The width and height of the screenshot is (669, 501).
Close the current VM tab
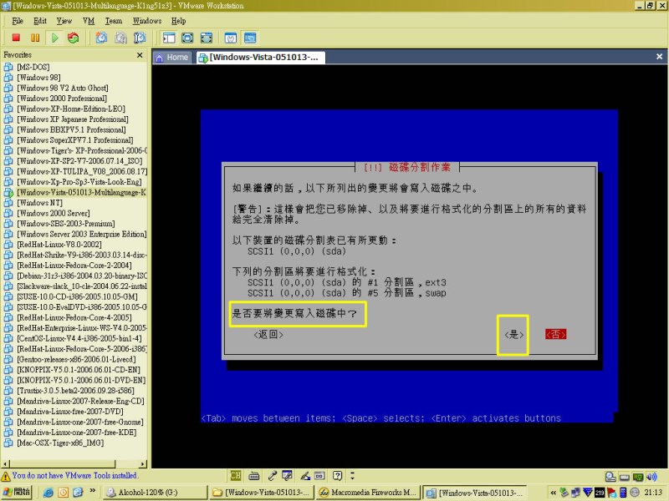659,57
